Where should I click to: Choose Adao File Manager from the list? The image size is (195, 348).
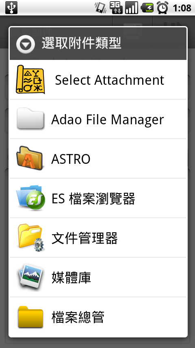click(x=98, y=119)
